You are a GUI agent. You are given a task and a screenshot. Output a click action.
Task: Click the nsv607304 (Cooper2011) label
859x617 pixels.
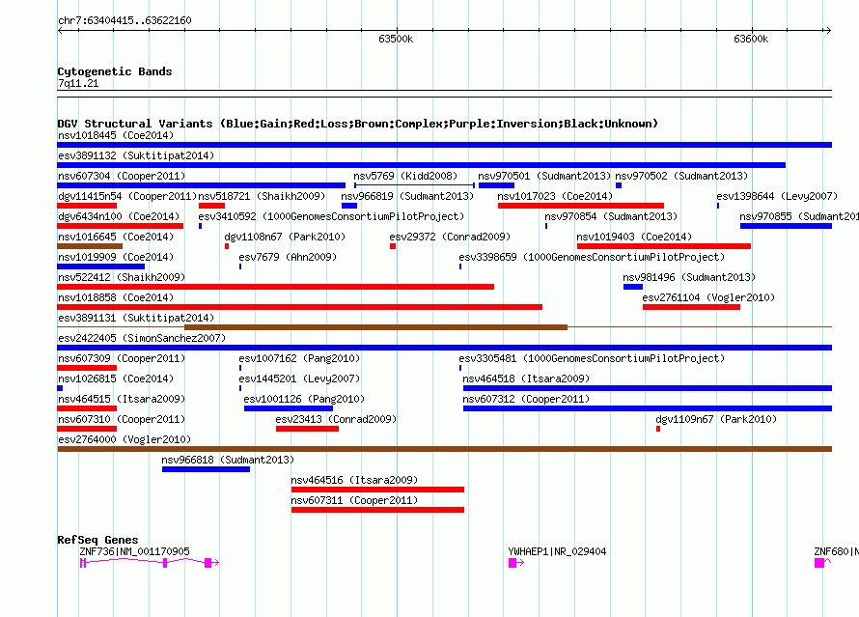pos(122,176)
